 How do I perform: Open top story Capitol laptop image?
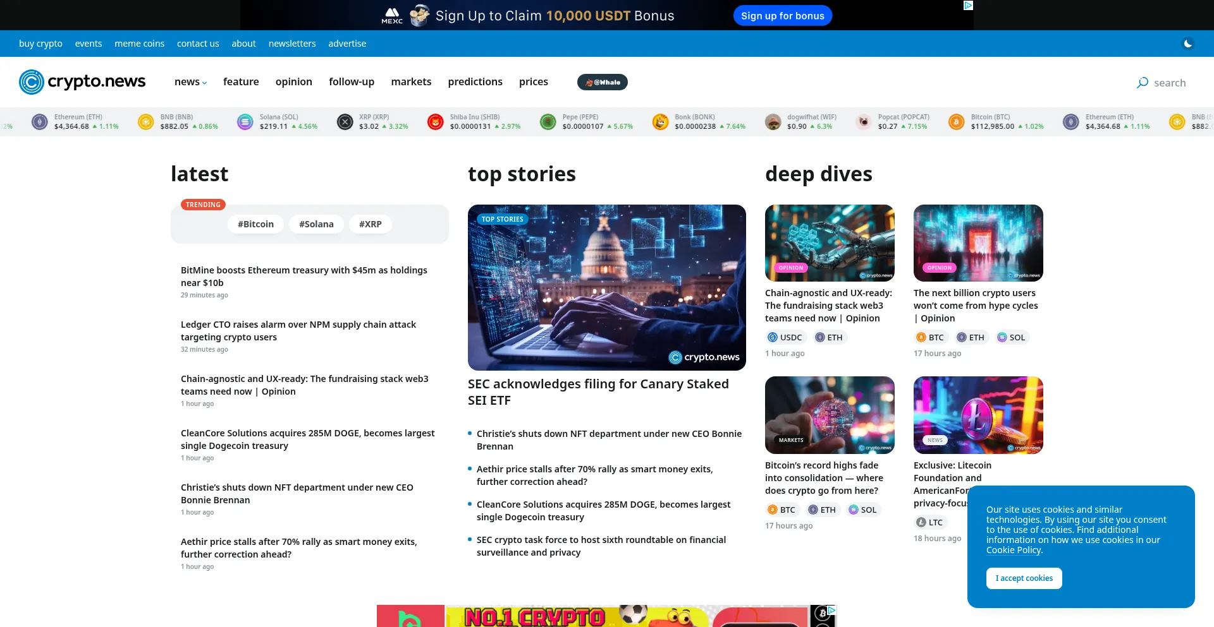click(607, 287)
